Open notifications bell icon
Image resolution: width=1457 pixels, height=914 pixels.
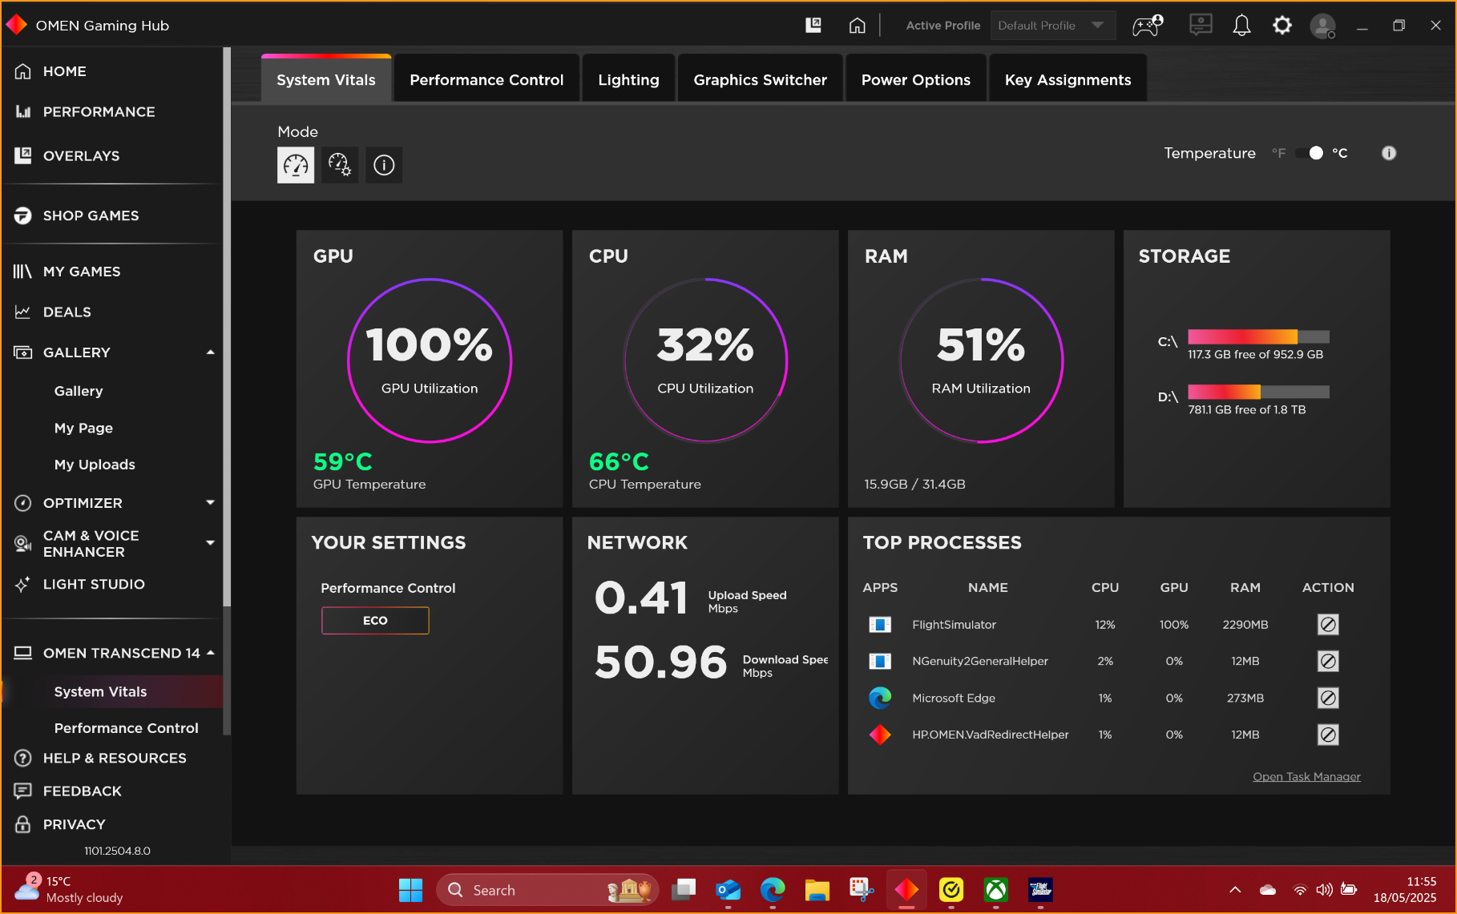pos(1241,26)
